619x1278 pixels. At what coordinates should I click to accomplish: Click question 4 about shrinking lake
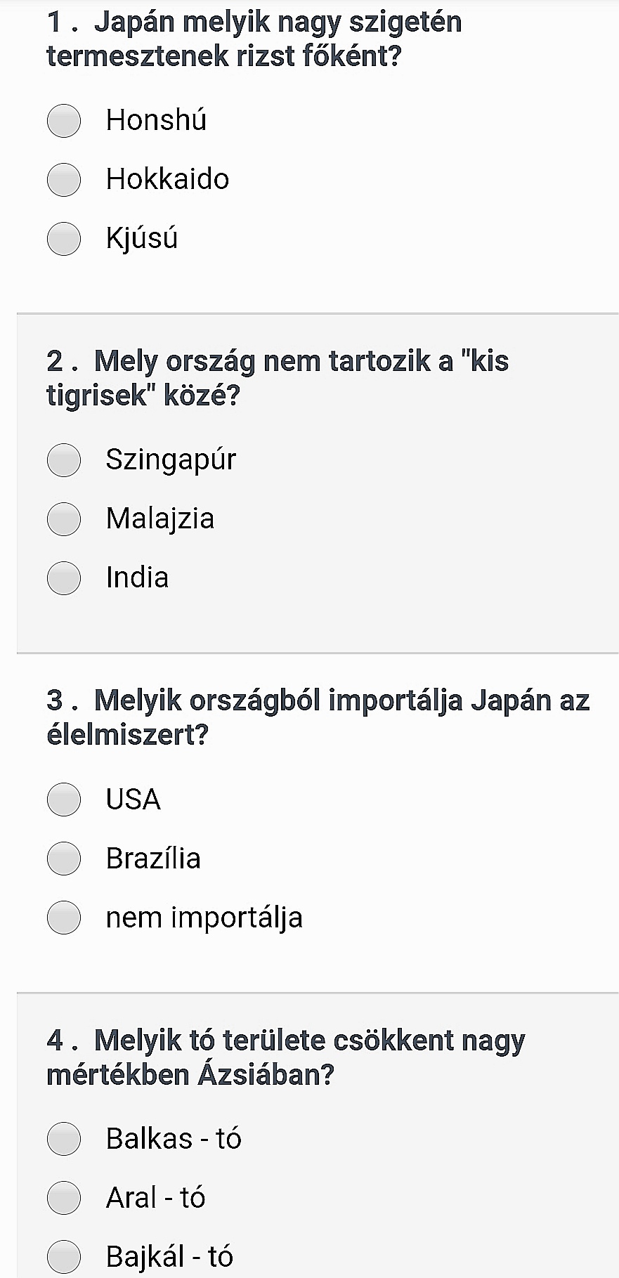pyautogui.click(x=285, y=1057)
